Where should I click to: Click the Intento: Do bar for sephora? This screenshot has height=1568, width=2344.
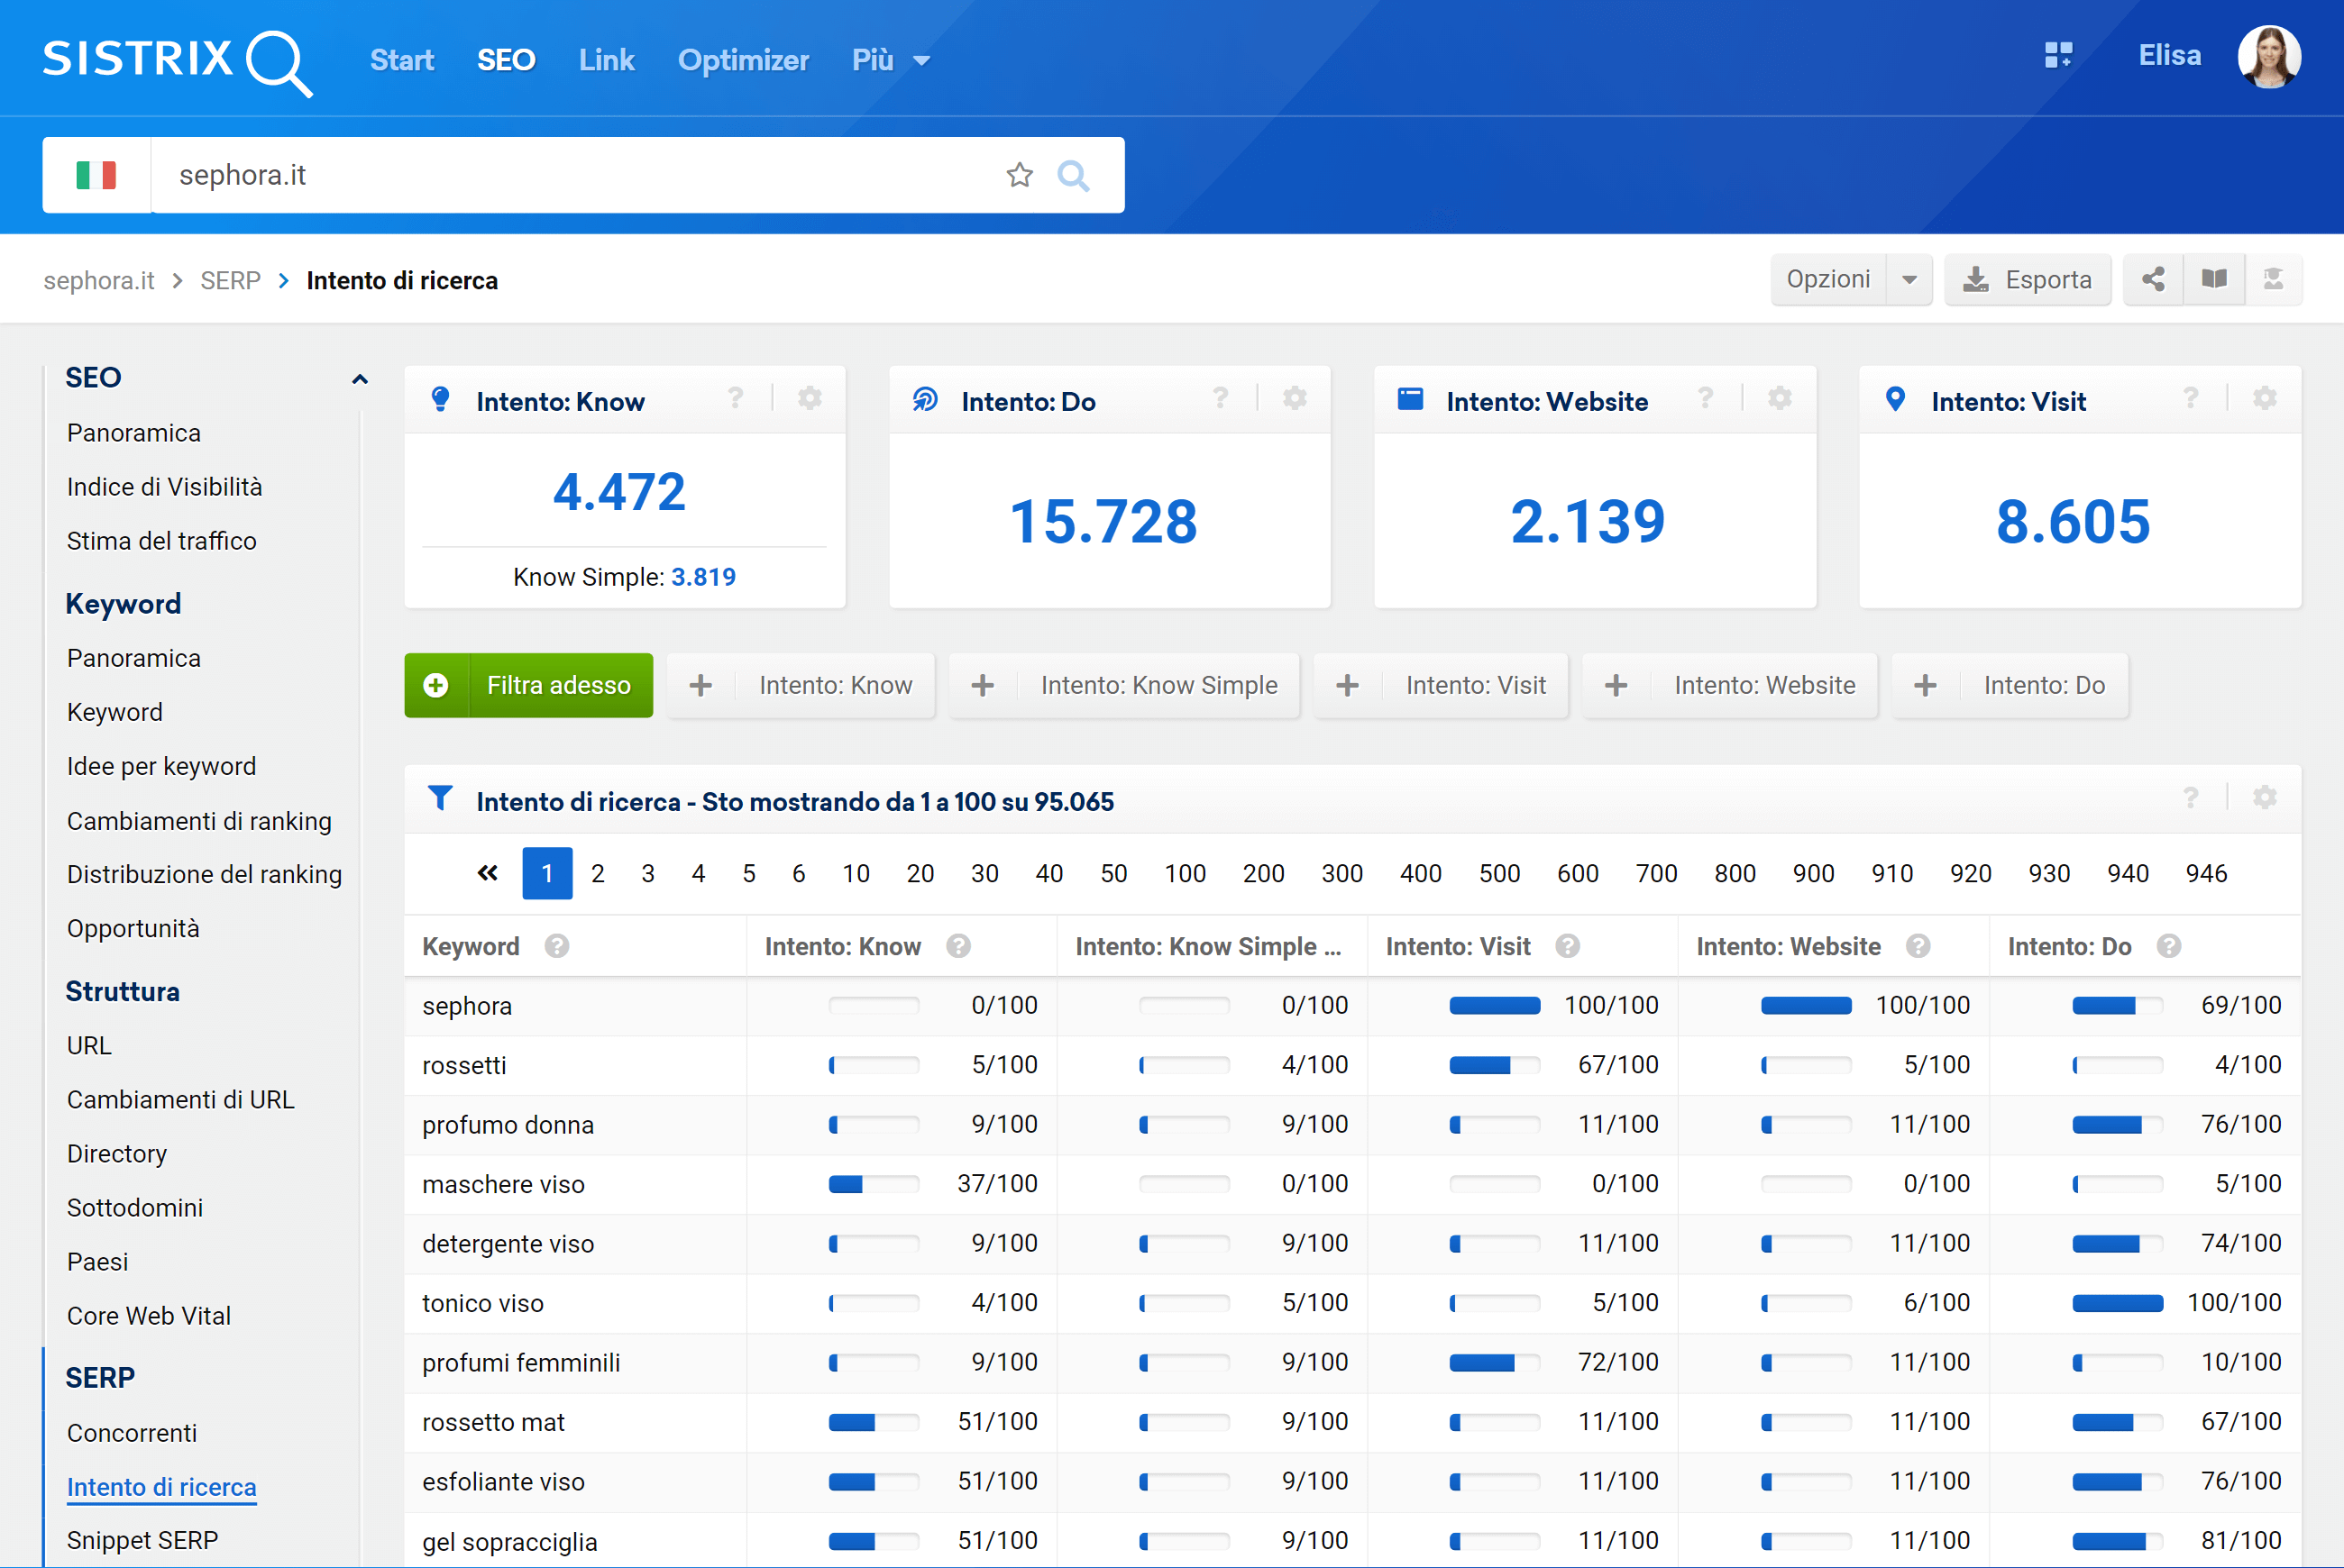(2117, 1005)
